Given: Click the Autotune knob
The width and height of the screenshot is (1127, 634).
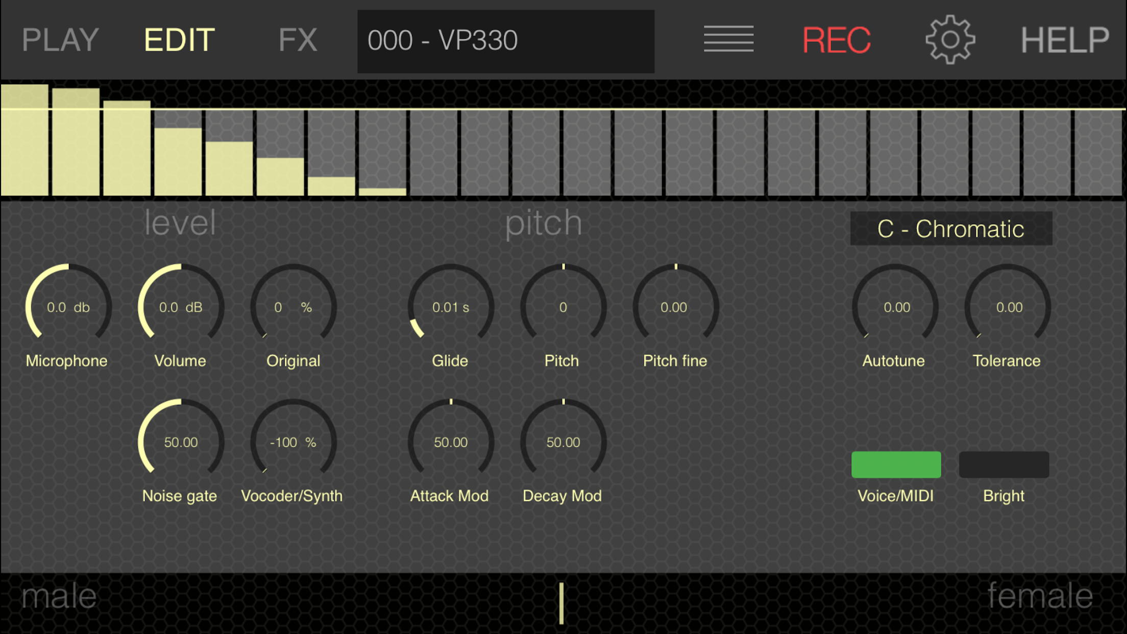Looking at the screenshot, I should (x=896, y=307).
